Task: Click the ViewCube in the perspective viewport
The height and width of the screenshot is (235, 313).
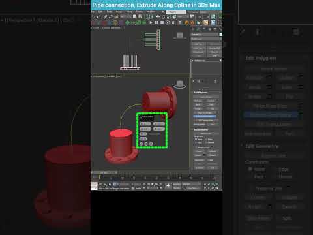Action: (179, 84)
